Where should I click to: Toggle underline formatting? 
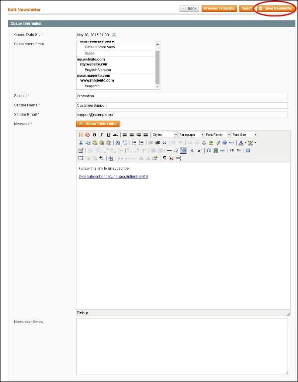pyautogui.click(x=108, y=135)
